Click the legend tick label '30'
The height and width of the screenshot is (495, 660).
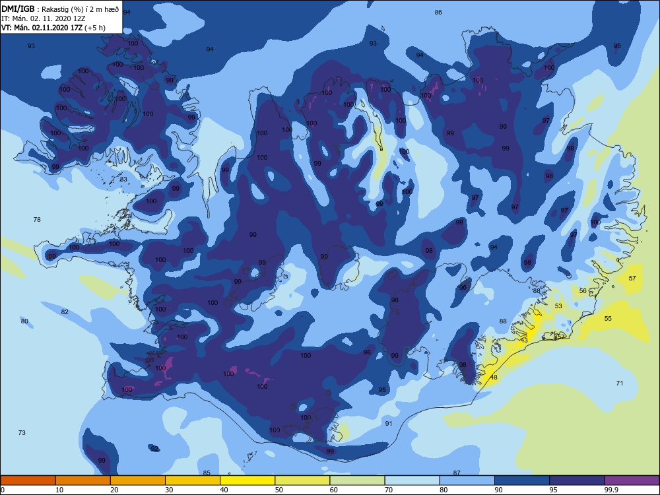(169, 490)
